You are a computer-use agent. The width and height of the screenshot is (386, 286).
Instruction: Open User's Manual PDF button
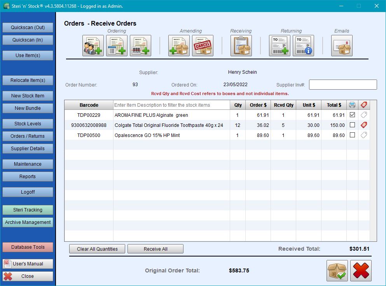[x=28, y=263]
